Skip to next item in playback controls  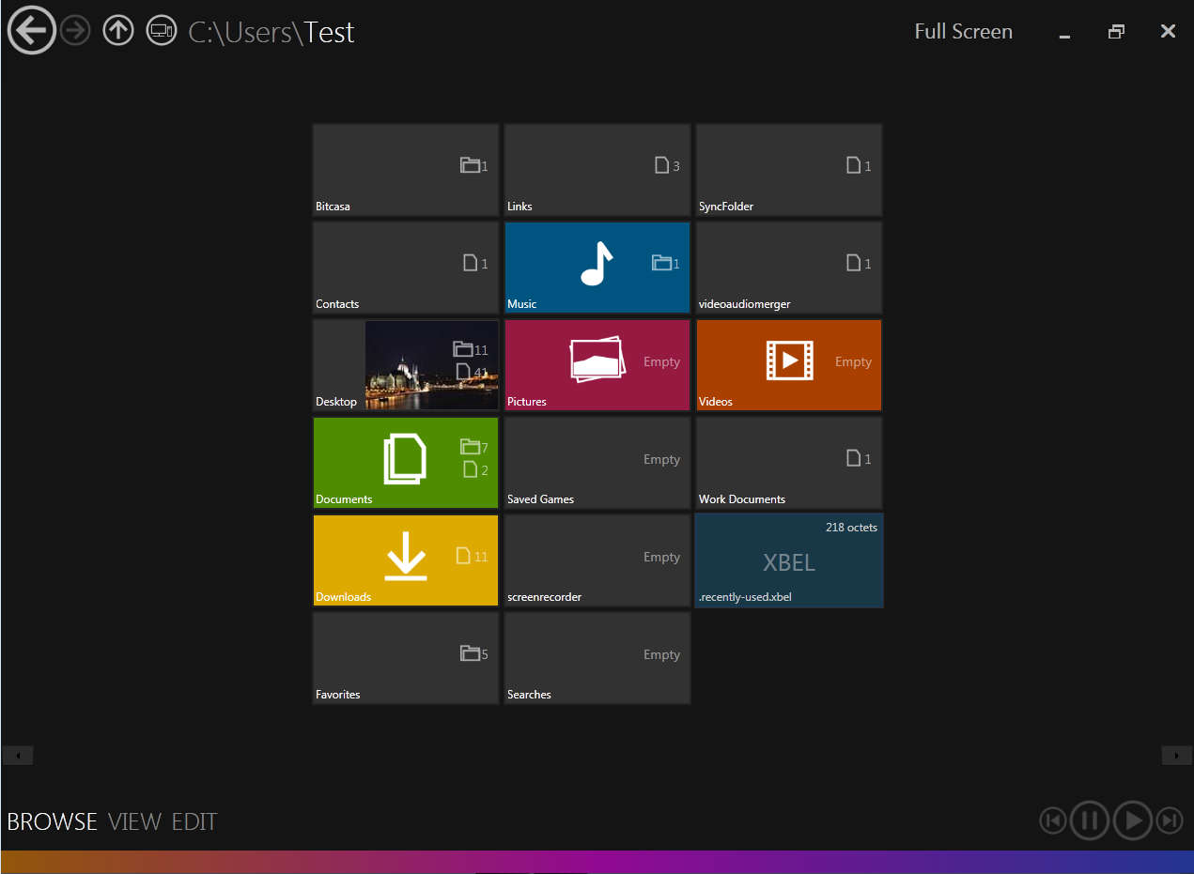pyautogui.click(x=1170, y=821)
